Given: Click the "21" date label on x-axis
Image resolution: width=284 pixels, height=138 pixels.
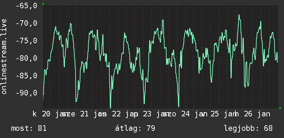Looking at the screenshot, I should coord(84,114).
